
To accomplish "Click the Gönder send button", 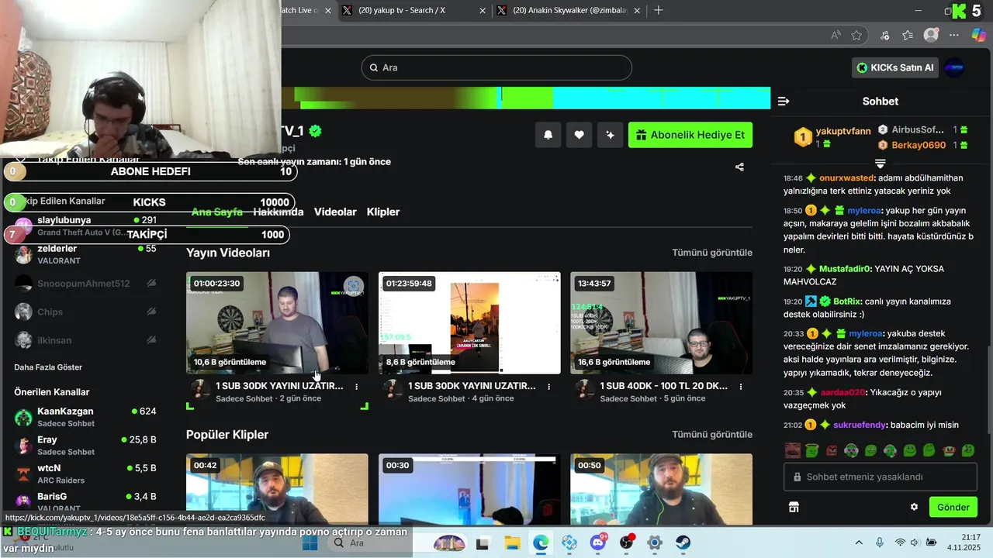I will click(953, 507).
